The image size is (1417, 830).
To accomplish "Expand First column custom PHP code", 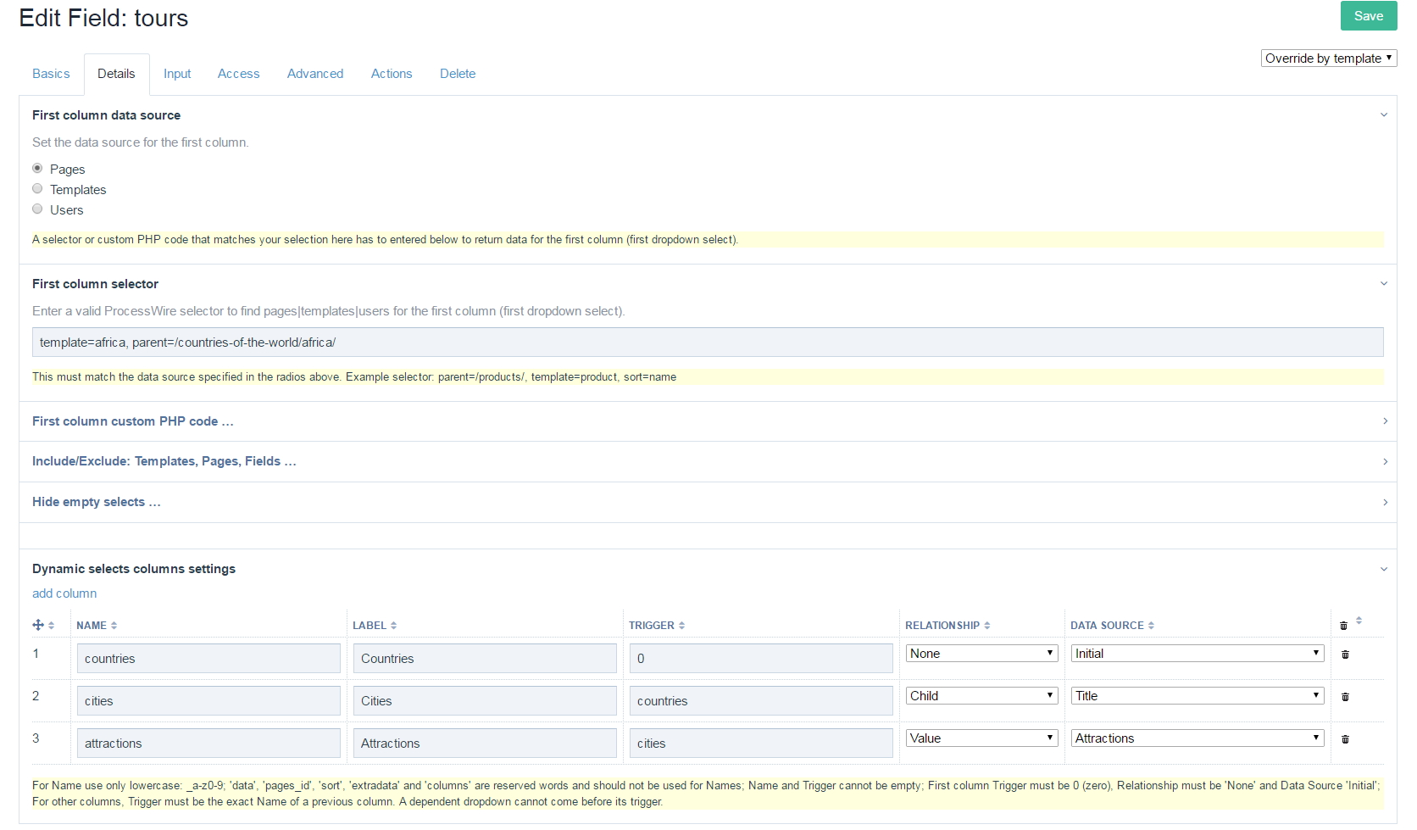I will [x=708, y=421].
